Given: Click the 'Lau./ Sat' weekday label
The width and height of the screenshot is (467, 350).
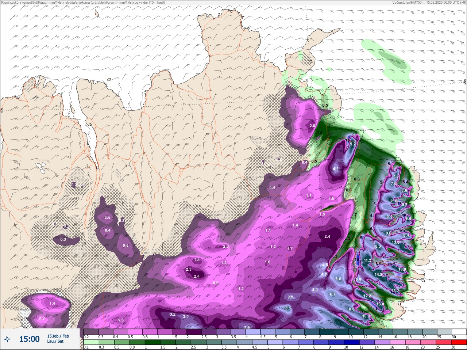Looking at the screenshot, I should coord(55,341).
